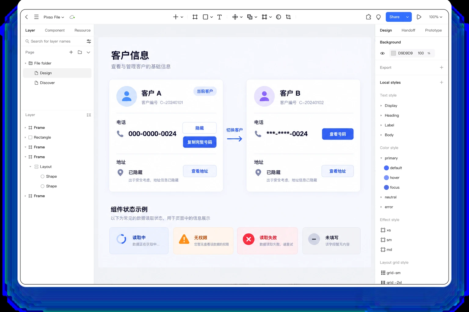Click the Share button
Viewport: 469px width, 312px height.
394,17
